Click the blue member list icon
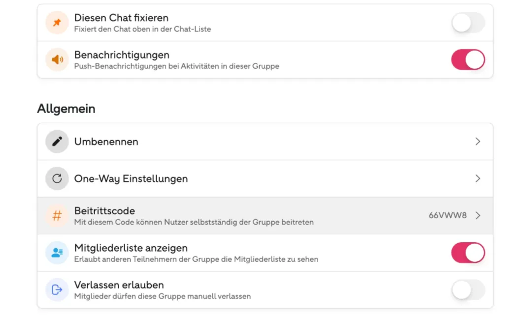Viewport: 531px width, 317px height. 57,253
